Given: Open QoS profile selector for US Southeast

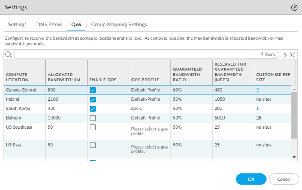Looking at the screenshot, I should (x=149, y=131).
